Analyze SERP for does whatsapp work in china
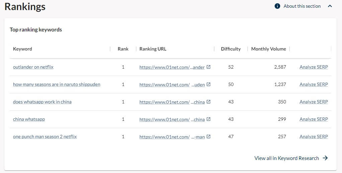This screenshot has width=342, height=173. coord(314,102)
